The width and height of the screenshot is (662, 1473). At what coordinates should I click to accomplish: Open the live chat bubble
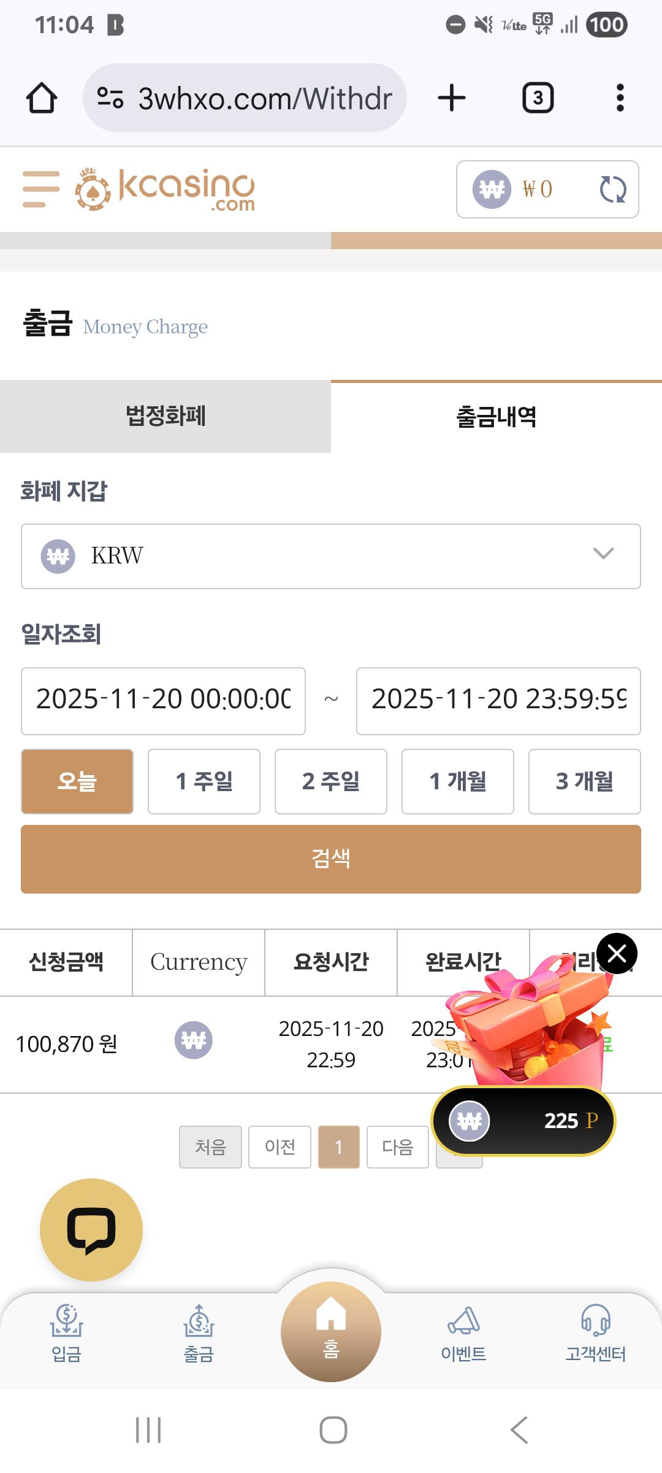point(91,1229)
